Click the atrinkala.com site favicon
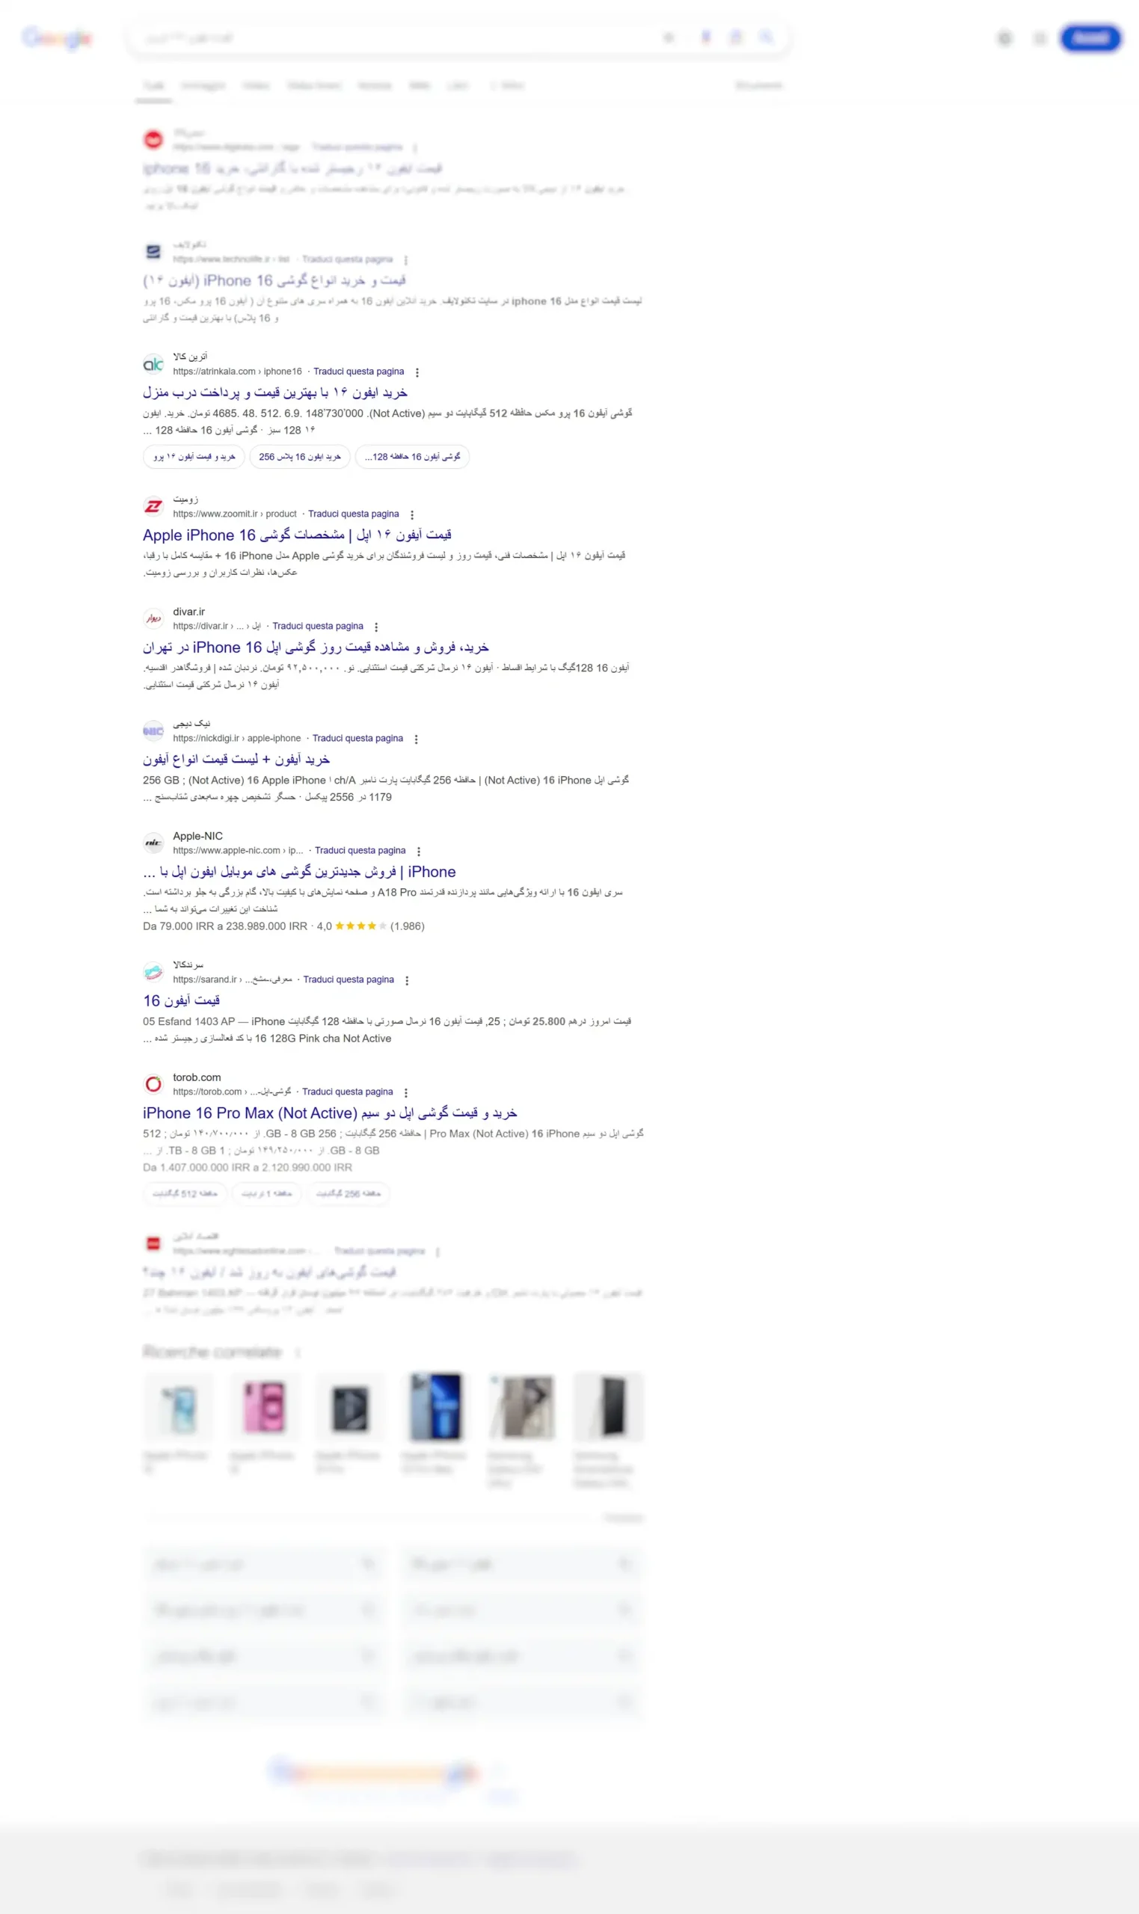The height and width of the screenshot is (1914, 1139). click(153, 364)
